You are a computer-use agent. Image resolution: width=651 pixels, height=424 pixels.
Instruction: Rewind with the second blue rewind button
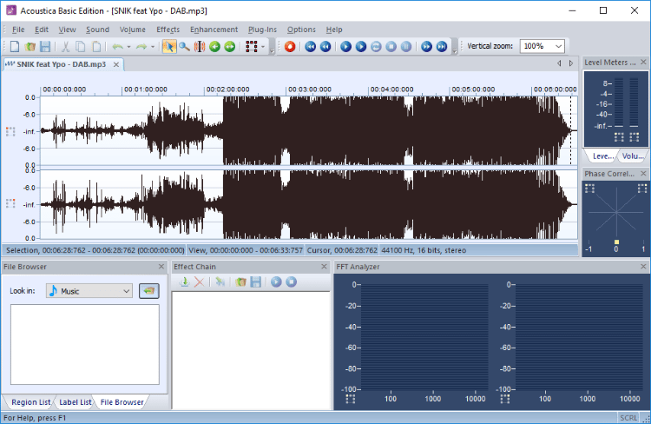click(325, 46)
